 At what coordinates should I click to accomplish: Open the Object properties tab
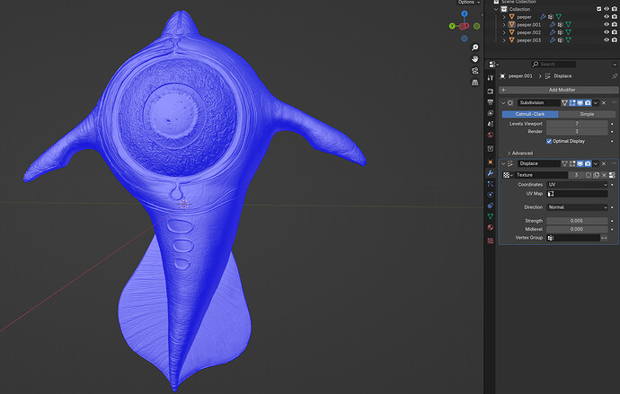491,162
